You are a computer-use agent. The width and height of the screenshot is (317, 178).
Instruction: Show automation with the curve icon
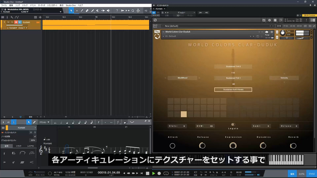click(x=17, y=17)
